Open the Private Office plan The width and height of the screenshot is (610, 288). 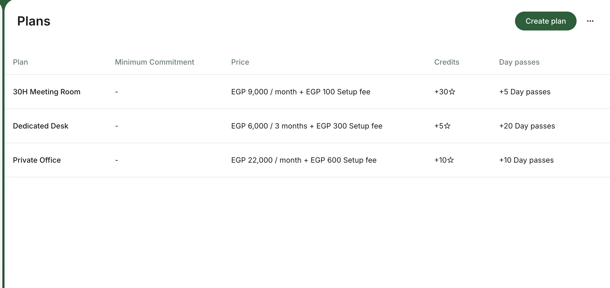pyautogui.click(x=37, y=160)
